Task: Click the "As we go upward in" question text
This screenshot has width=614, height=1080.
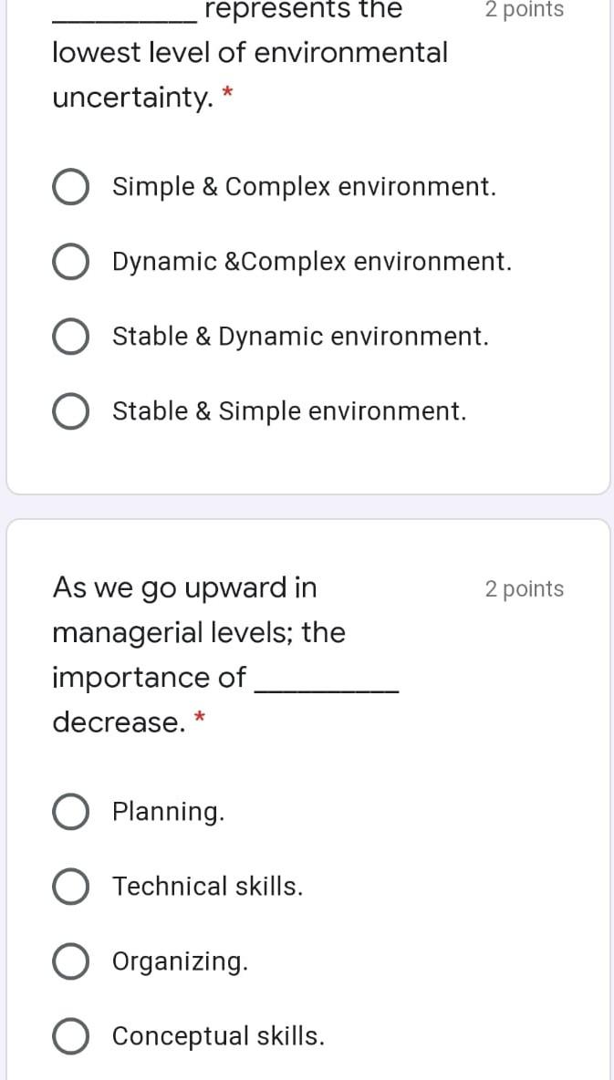Action: click(184, 587)
